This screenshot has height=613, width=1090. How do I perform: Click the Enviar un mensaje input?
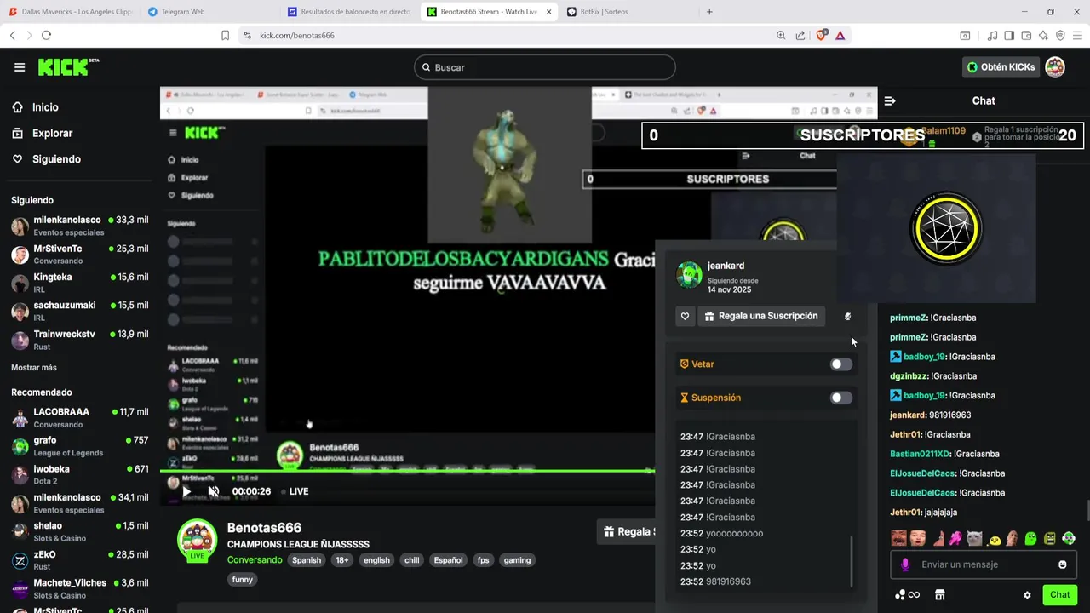click(984, 564)
